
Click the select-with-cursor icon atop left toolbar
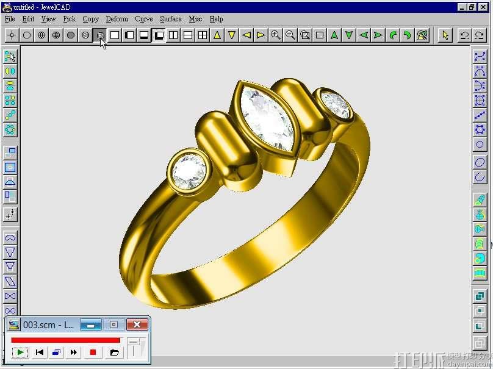(10, 57)
